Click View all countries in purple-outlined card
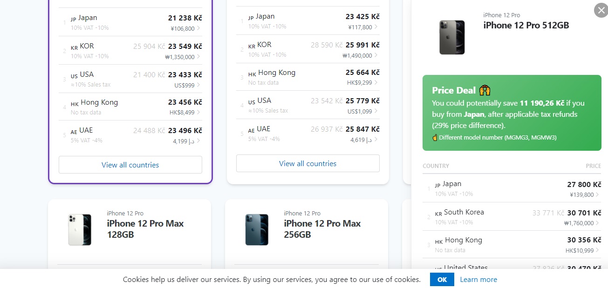Image resolution: width=608 pixels, height=288 pixels. pyautogui.click(x=130, y=165)
